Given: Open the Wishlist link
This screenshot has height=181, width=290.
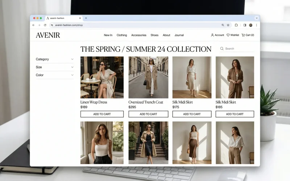Looking at the screenshot, I should [233, 35].
